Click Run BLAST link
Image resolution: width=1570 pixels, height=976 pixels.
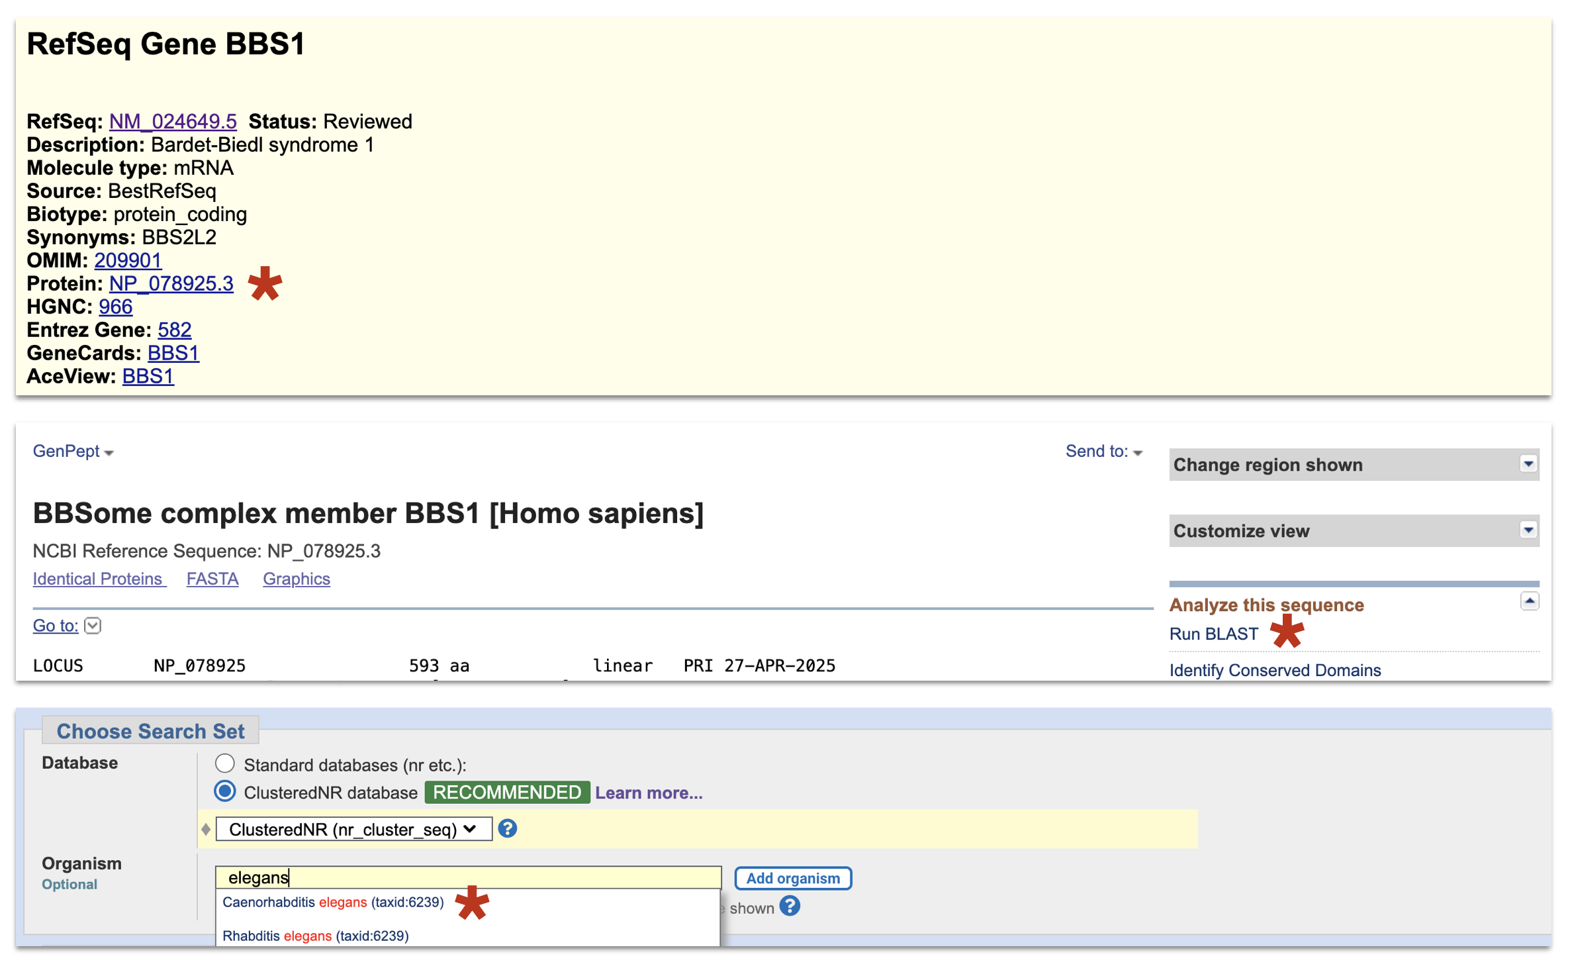(1213, 634)
